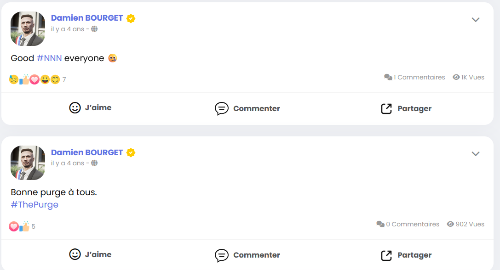Click Commenter on the #NNN post
Image resolution: width=500 pixels, height=270 pixels.
[x=247, y=108]
